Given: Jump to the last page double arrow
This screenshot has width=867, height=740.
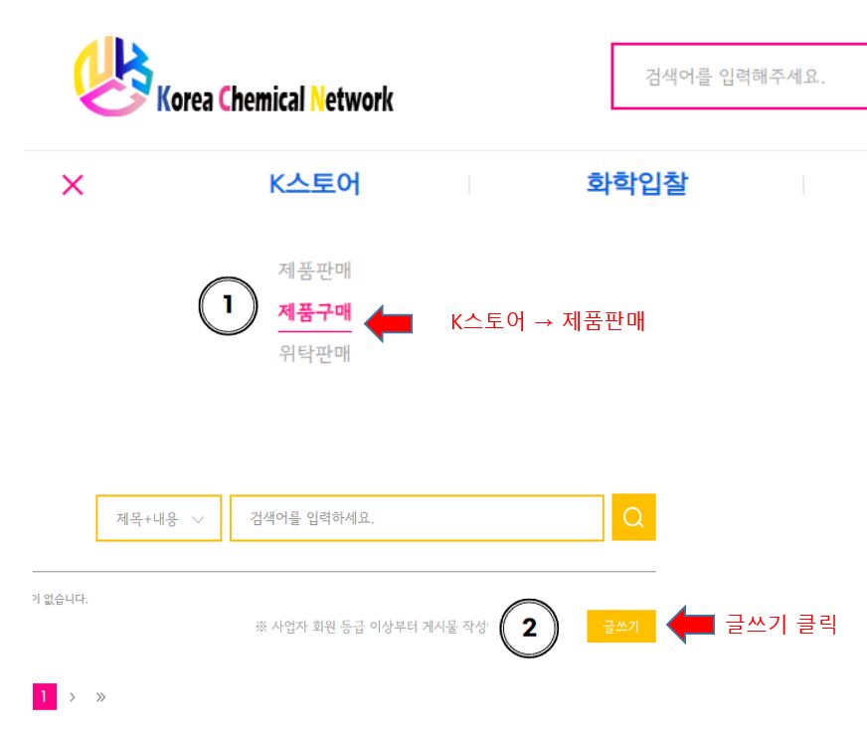Looking at the screenshot, I should point(100,697).
